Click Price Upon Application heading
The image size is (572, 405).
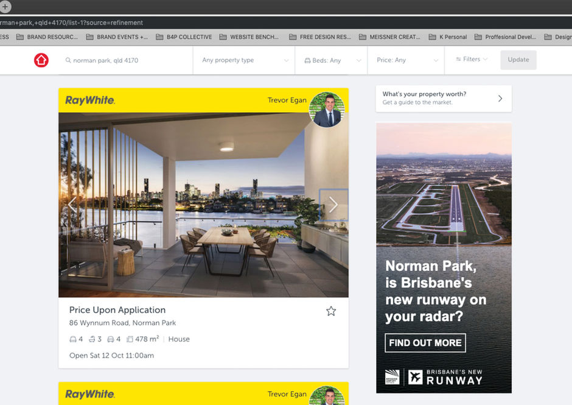click(117, 309)
